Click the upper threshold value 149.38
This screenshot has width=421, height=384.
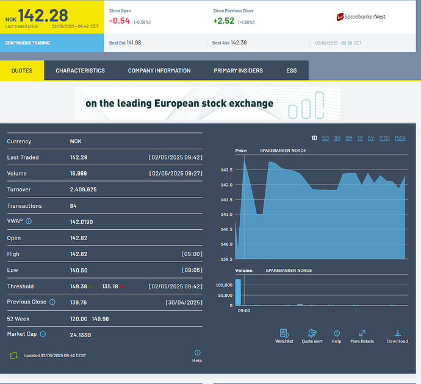(x=79, y=286)
